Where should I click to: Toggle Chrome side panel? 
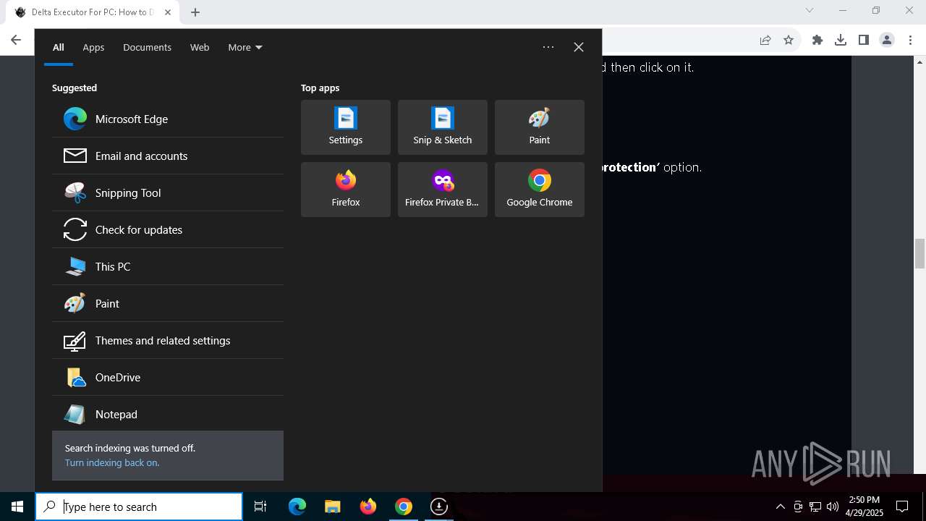coord(864,40)
